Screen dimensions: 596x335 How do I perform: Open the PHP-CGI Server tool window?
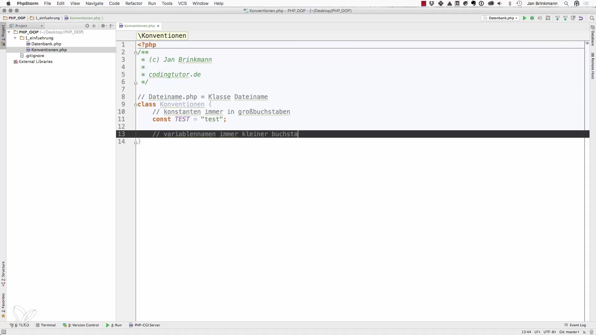coord(145,325)
